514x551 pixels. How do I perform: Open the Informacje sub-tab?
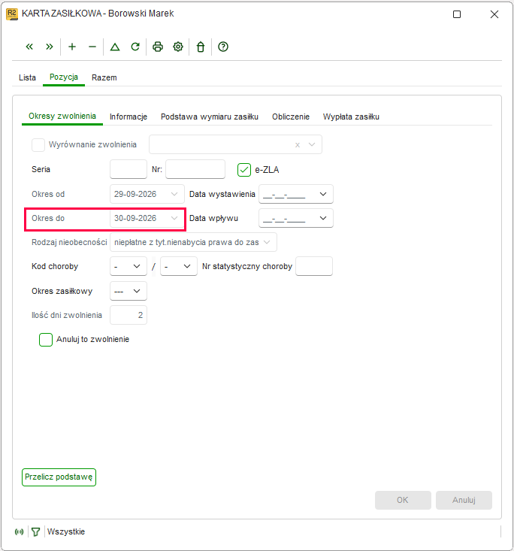(x=128, y=117)
